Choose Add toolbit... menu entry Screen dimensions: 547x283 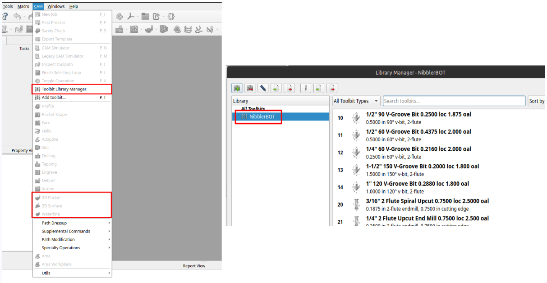[x=54, y=98]
